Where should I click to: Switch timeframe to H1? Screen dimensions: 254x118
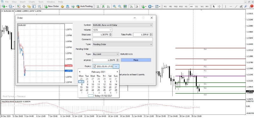pos(186,7)
